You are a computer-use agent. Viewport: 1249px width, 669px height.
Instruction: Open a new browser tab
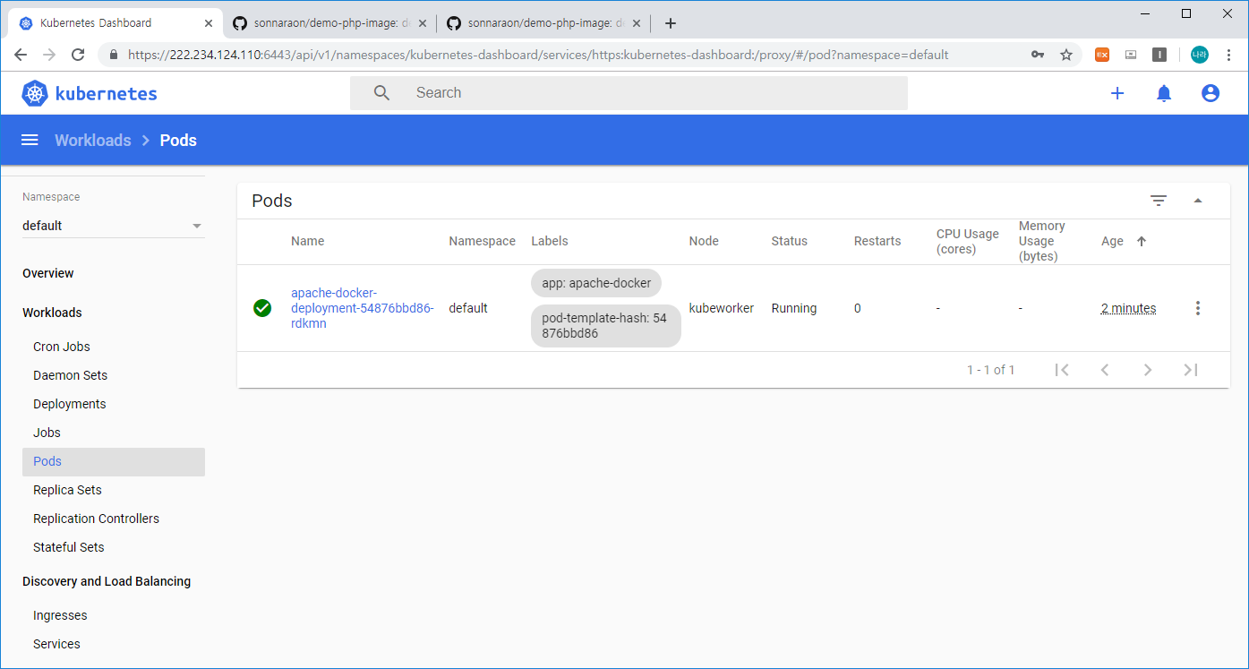[x=671, y=23]
